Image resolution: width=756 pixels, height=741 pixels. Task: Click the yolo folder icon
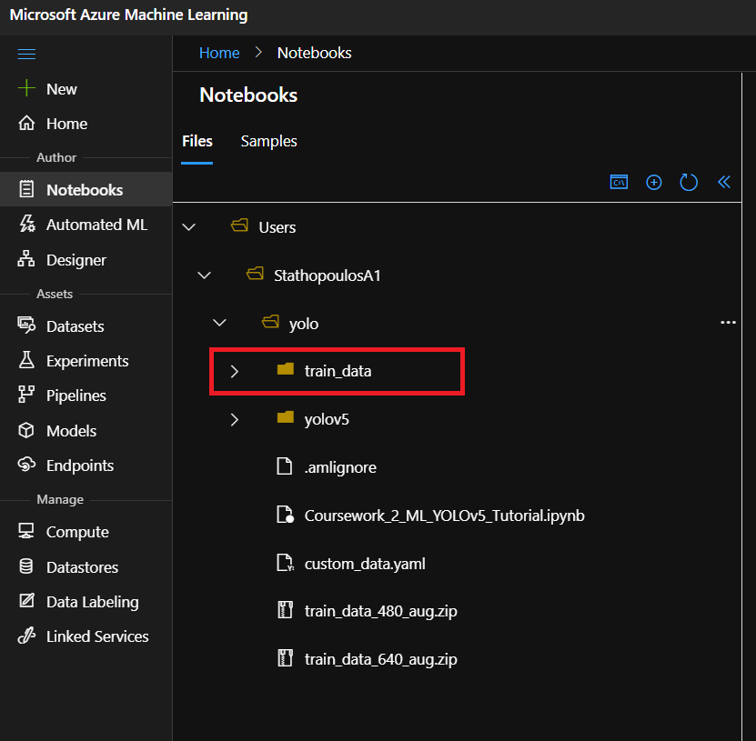pyautogui.click(x=270, y=321)
